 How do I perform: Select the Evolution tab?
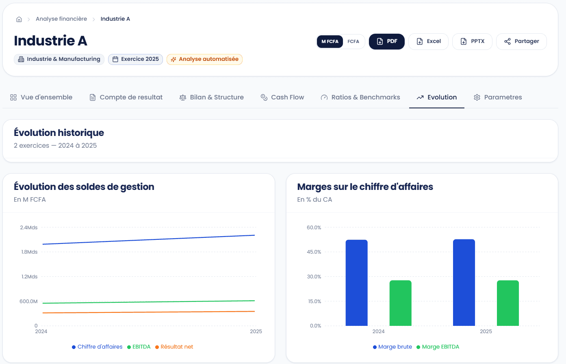(437, 97)
